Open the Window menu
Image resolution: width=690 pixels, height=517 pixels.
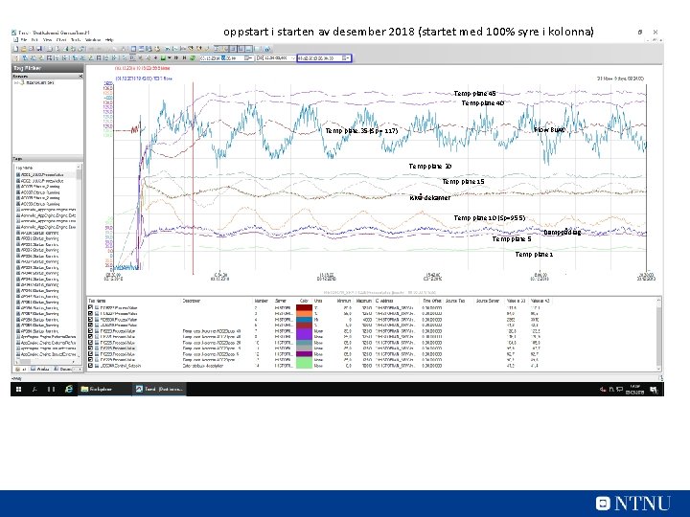92,39
